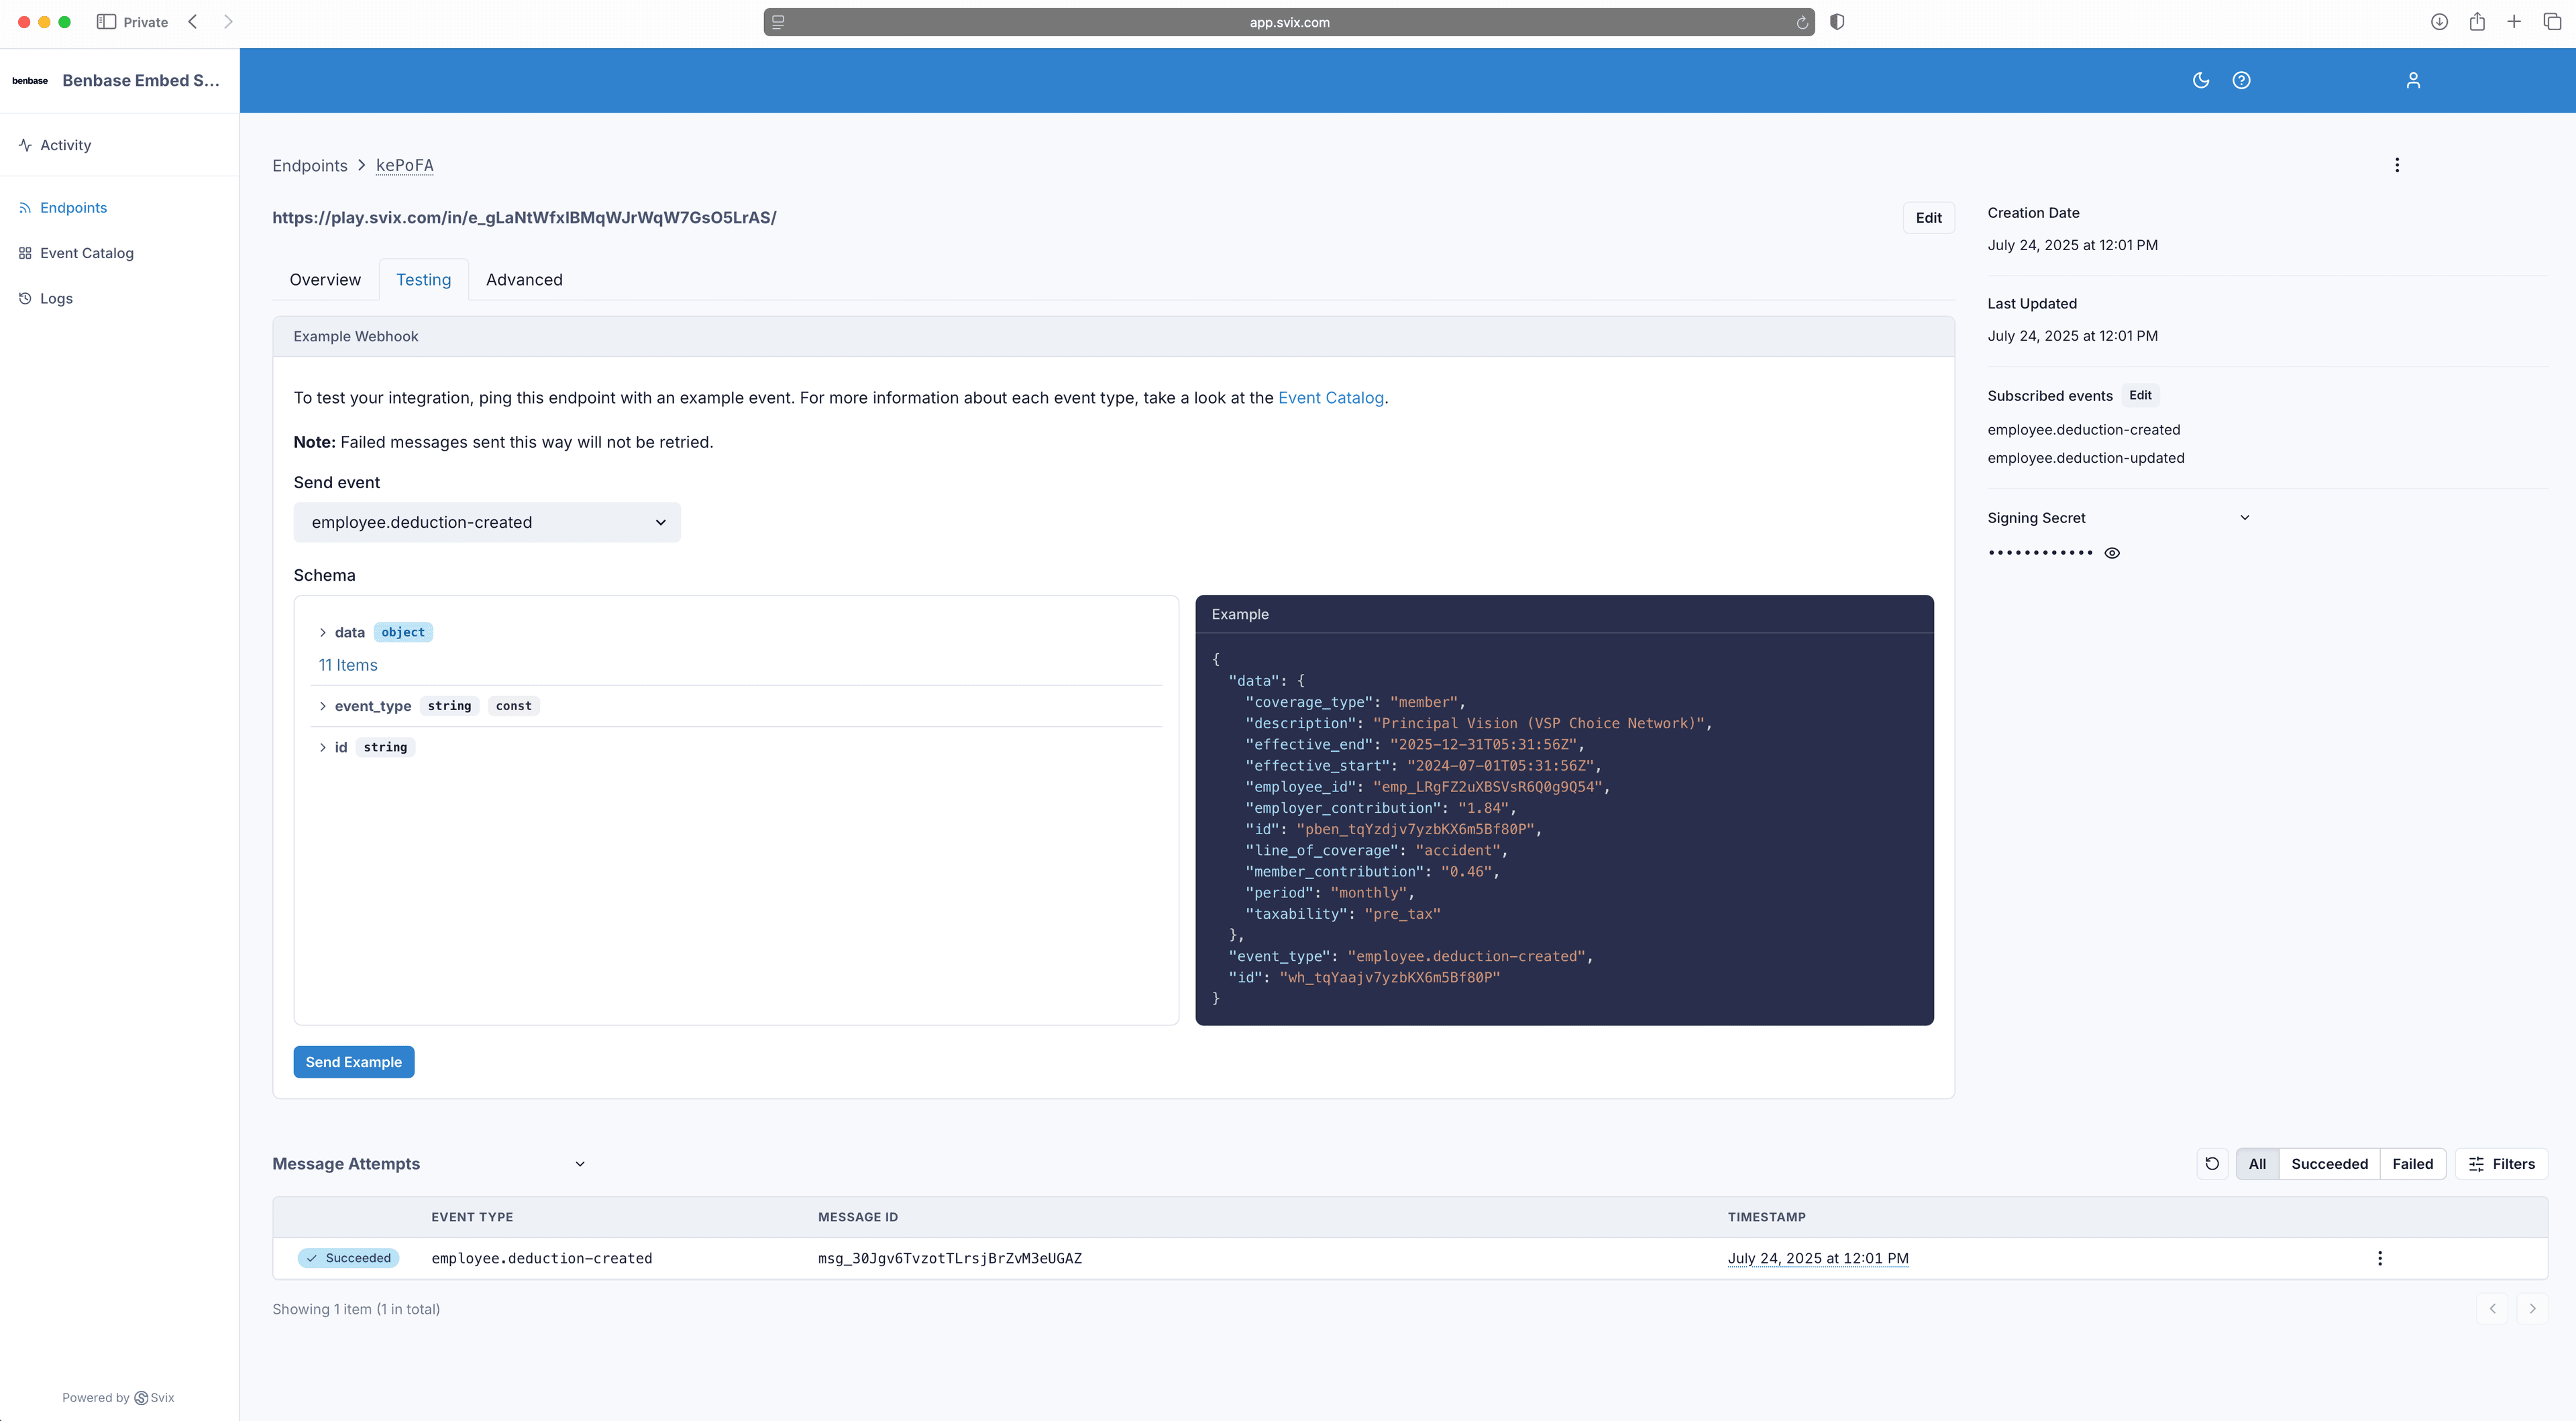Click the Send Example button
Image resolution: width=2576 pixels, height=1421 pixels.
click(354, 1062)
